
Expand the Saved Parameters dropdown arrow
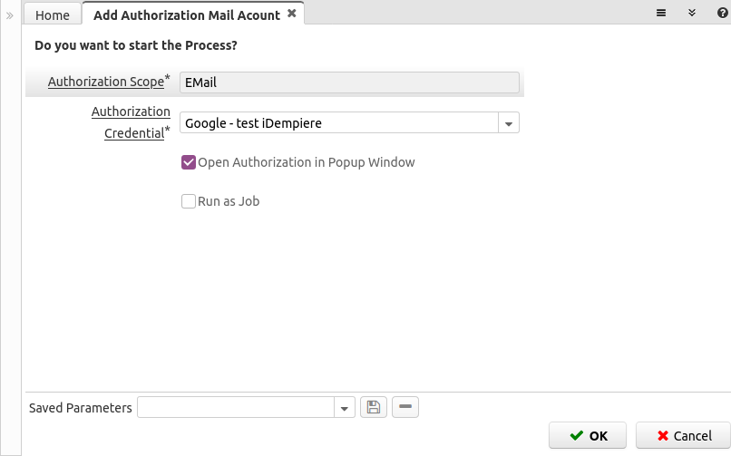pyautogui.click(x=345, y=408)
